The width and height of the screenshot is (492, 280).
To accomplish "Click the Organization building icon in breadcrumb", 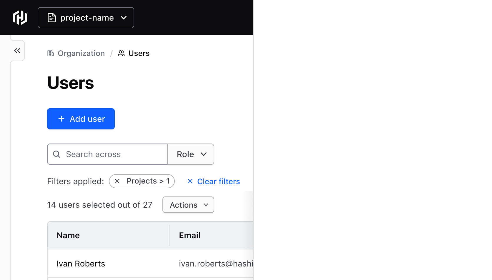I will click(51, 53).
